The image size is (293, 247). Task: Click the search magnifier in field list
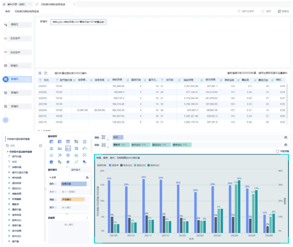tap(7, 145)
